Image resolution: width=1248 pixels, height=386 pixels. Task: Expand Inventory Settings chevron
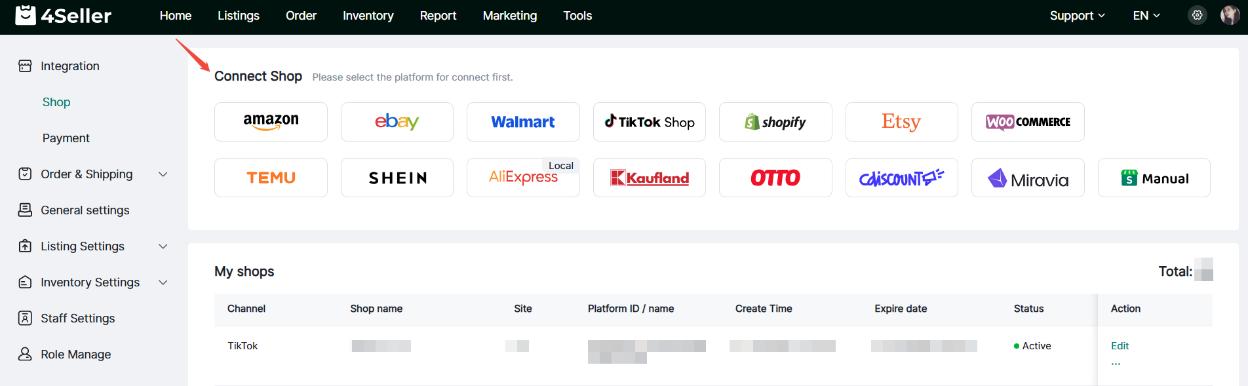coord(163,282)
